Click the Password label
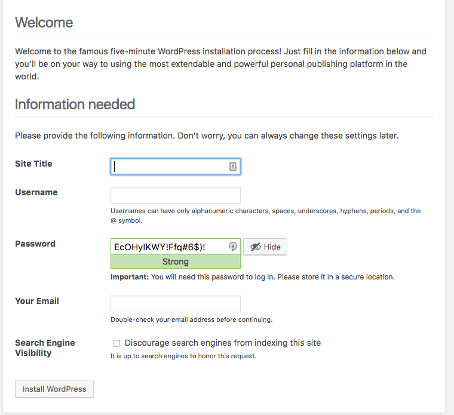The width and height of the screenshot is (454, 415). point(35,244)
